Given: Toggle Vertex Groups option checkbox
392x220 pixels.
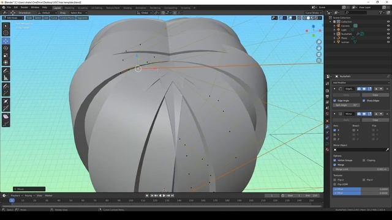Looking at the screenshot, I should point(335,160).
